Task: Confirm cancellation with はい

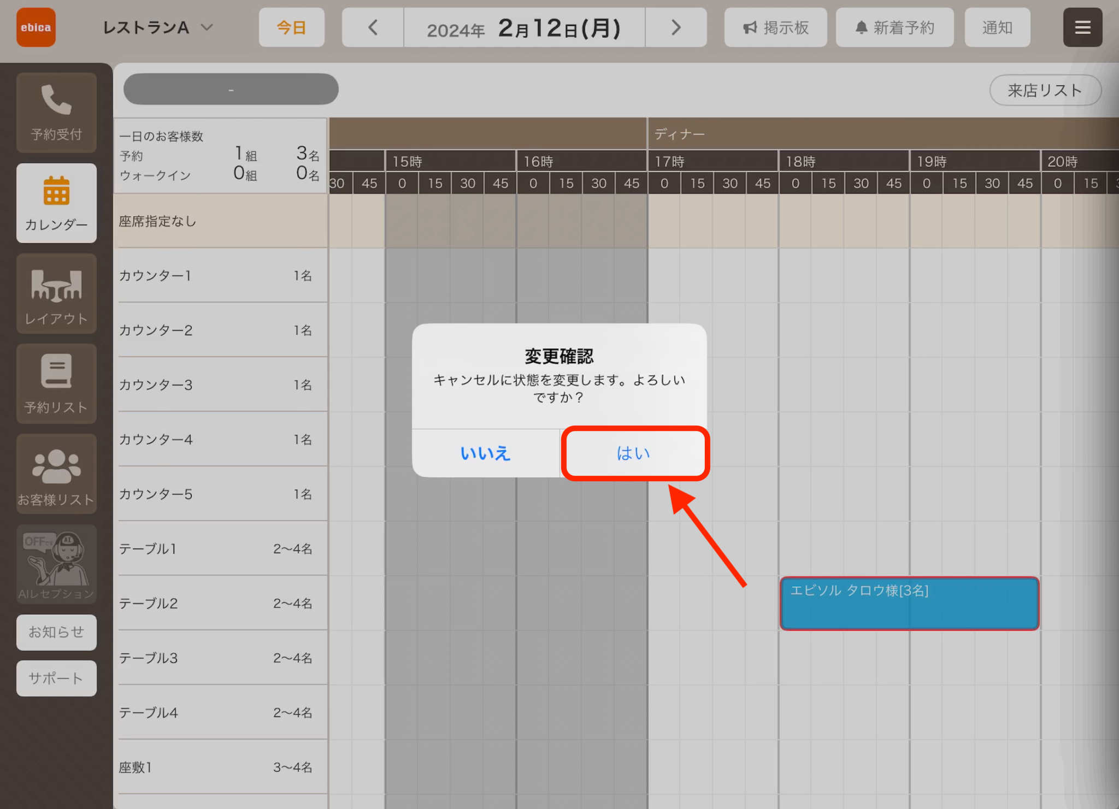Action: pos(634,453)
